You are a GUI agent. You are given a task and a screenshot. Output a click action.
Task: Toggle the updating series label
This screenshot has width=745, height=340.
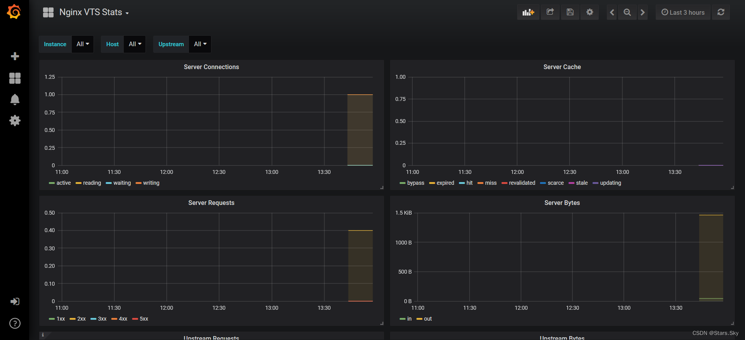point(610,183)
